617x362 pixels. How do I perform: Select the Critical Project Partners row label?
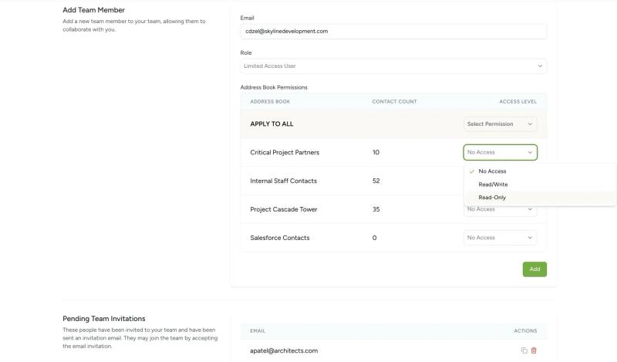coord(285,153)
